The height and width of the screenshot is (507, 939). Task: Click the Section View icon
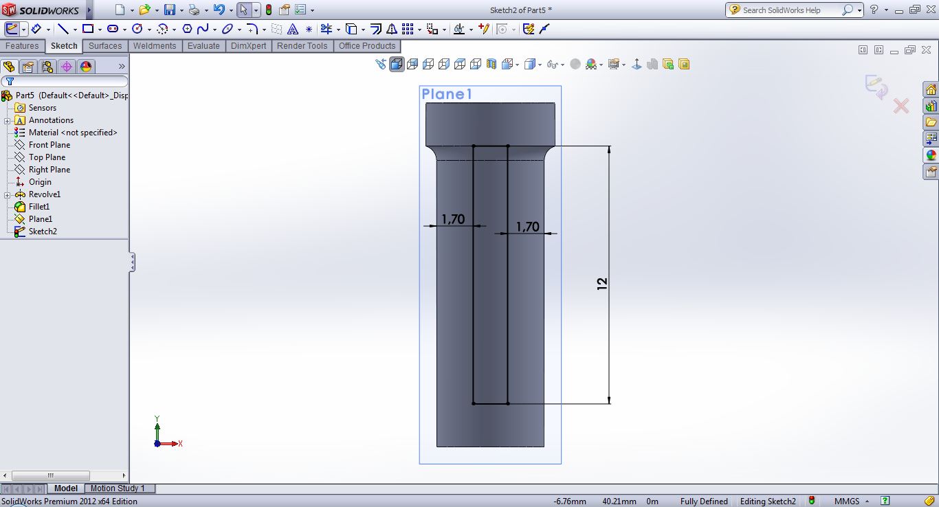491,65
